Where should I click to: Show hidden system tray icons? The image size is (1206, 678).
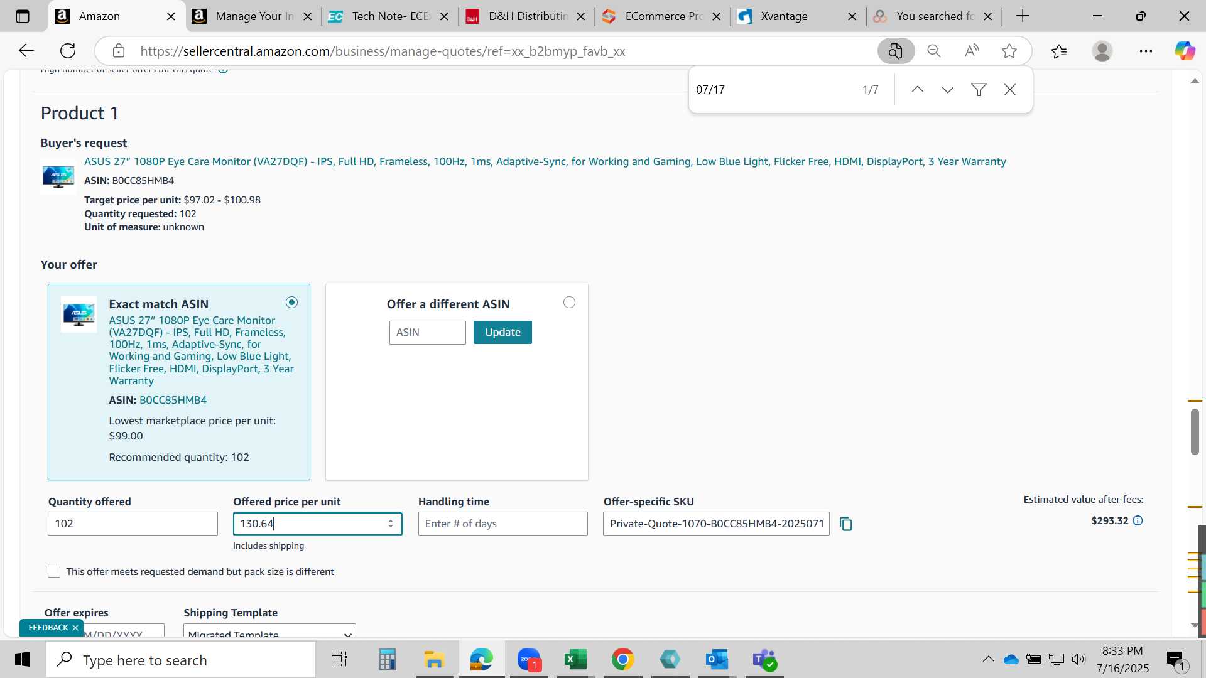(988, 659)
